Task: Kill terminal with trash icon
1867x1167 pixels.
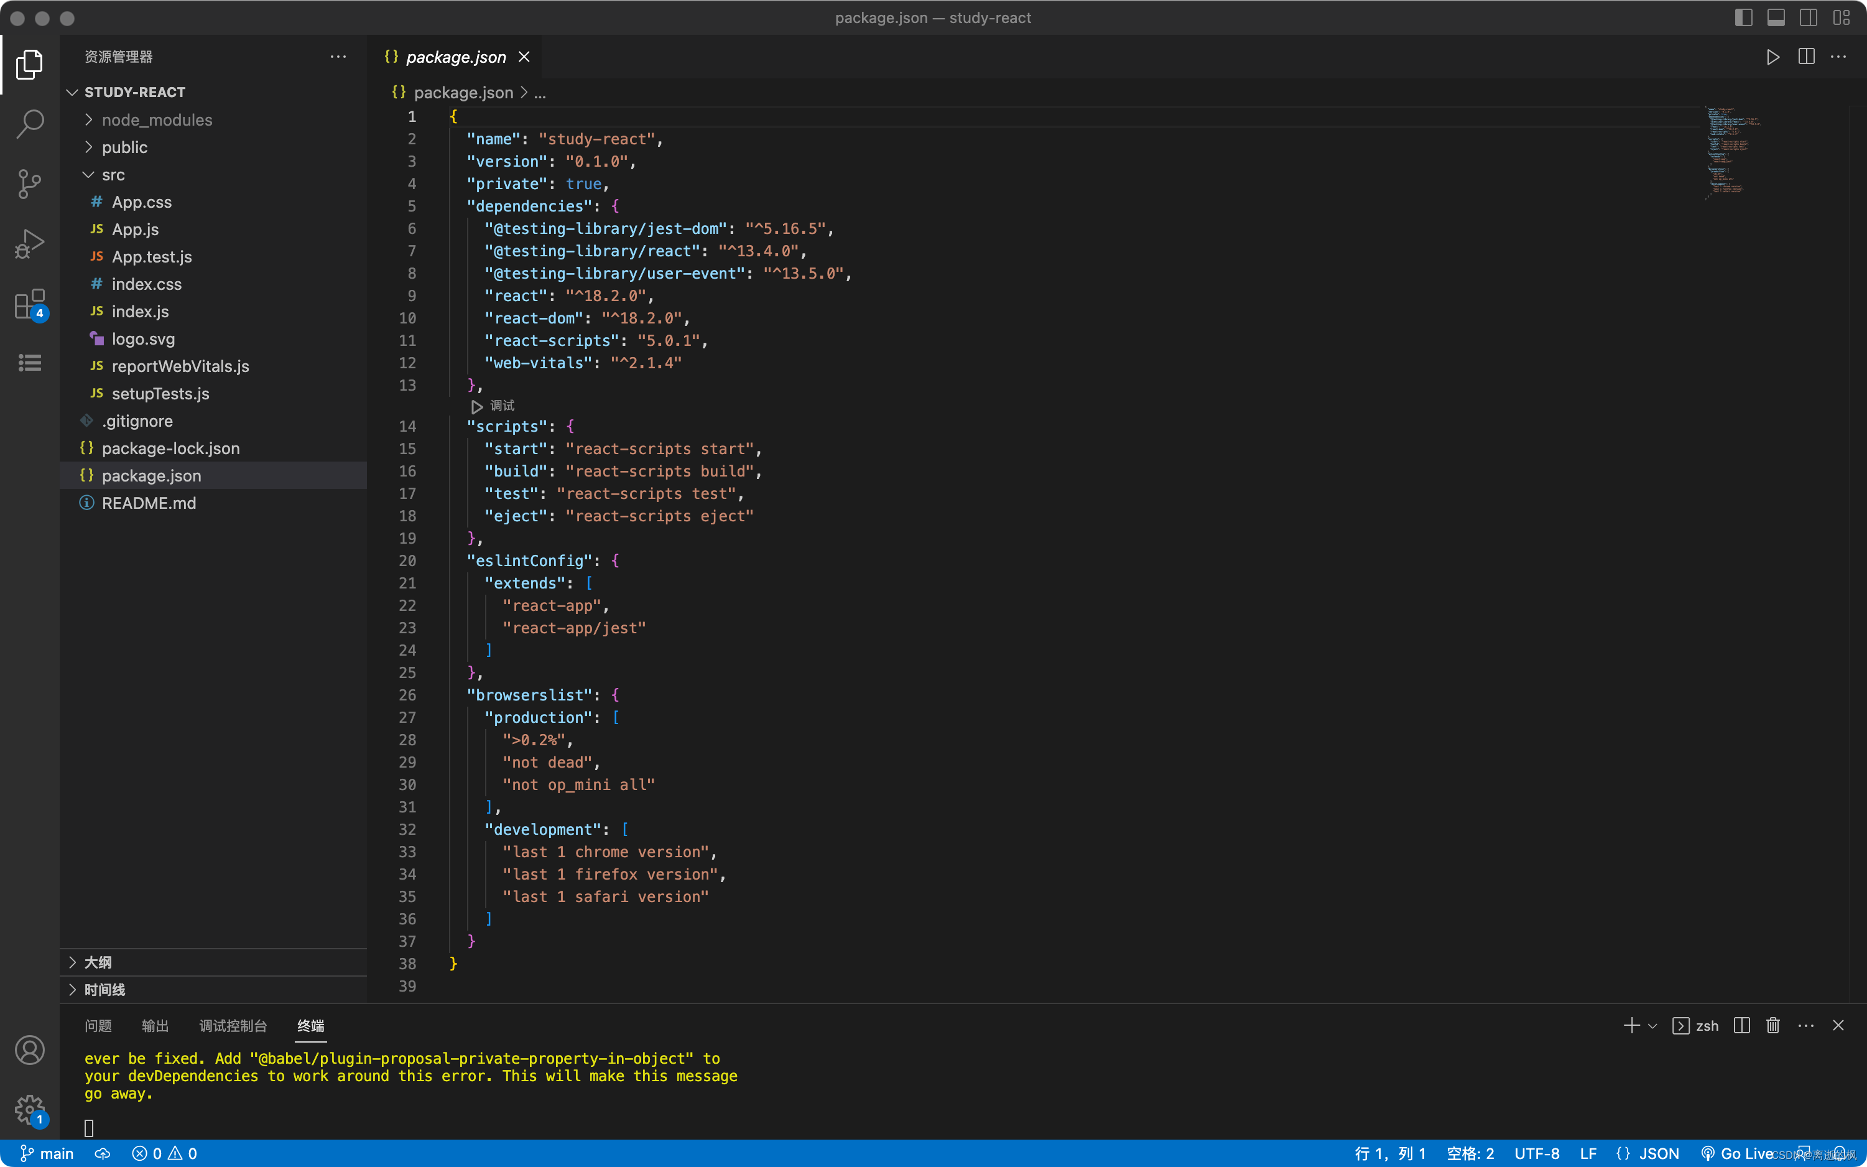Action: click(1773, 1025)
